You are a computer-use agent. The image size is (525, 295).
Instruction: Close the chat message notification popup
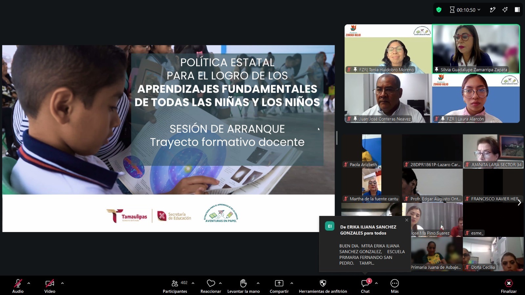(407, 220)
